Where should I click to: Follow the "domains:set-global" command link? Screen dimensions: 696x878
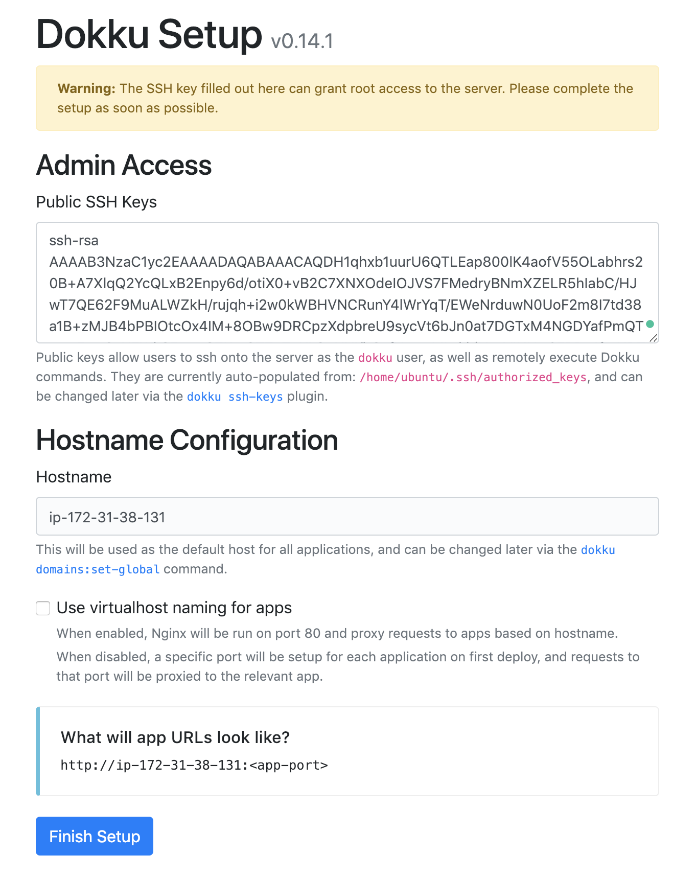point(98,569)
